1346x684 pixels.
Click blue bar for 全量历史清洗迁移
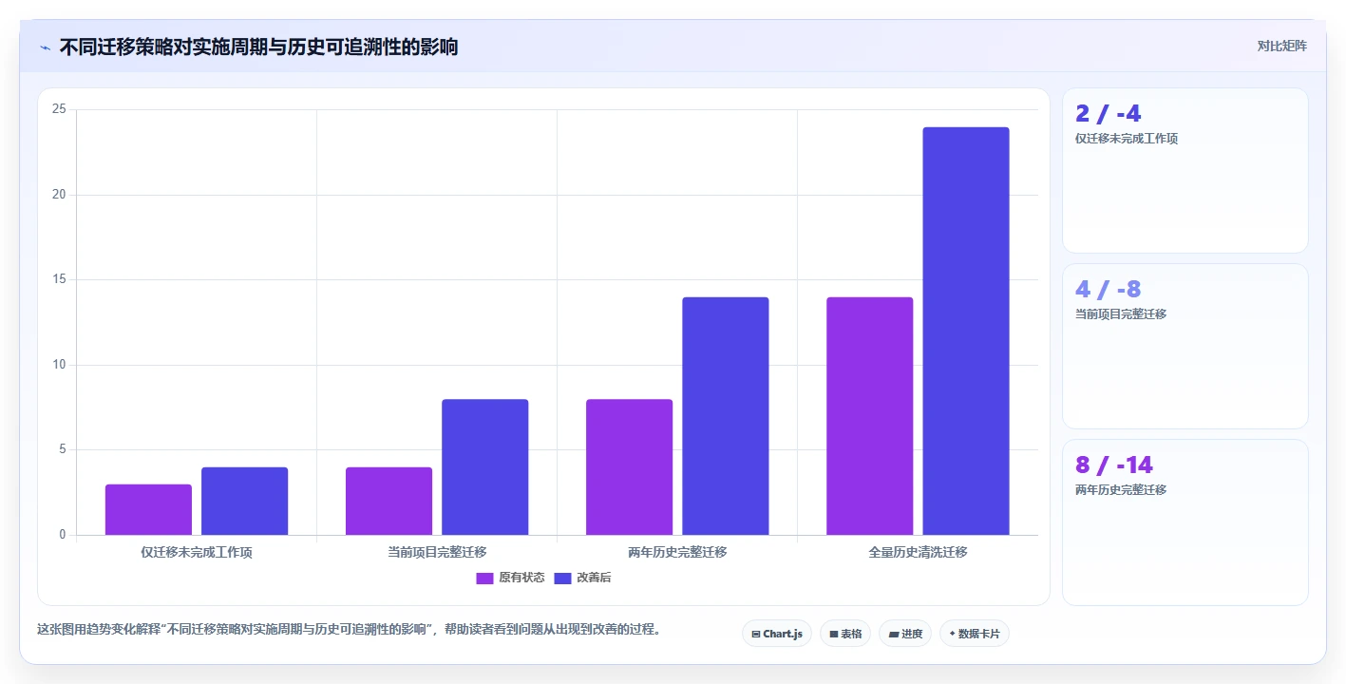tap(965, 331)
